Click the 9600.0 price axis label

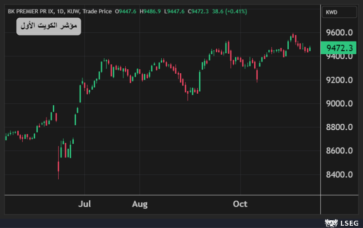click(x=339, y=33)
